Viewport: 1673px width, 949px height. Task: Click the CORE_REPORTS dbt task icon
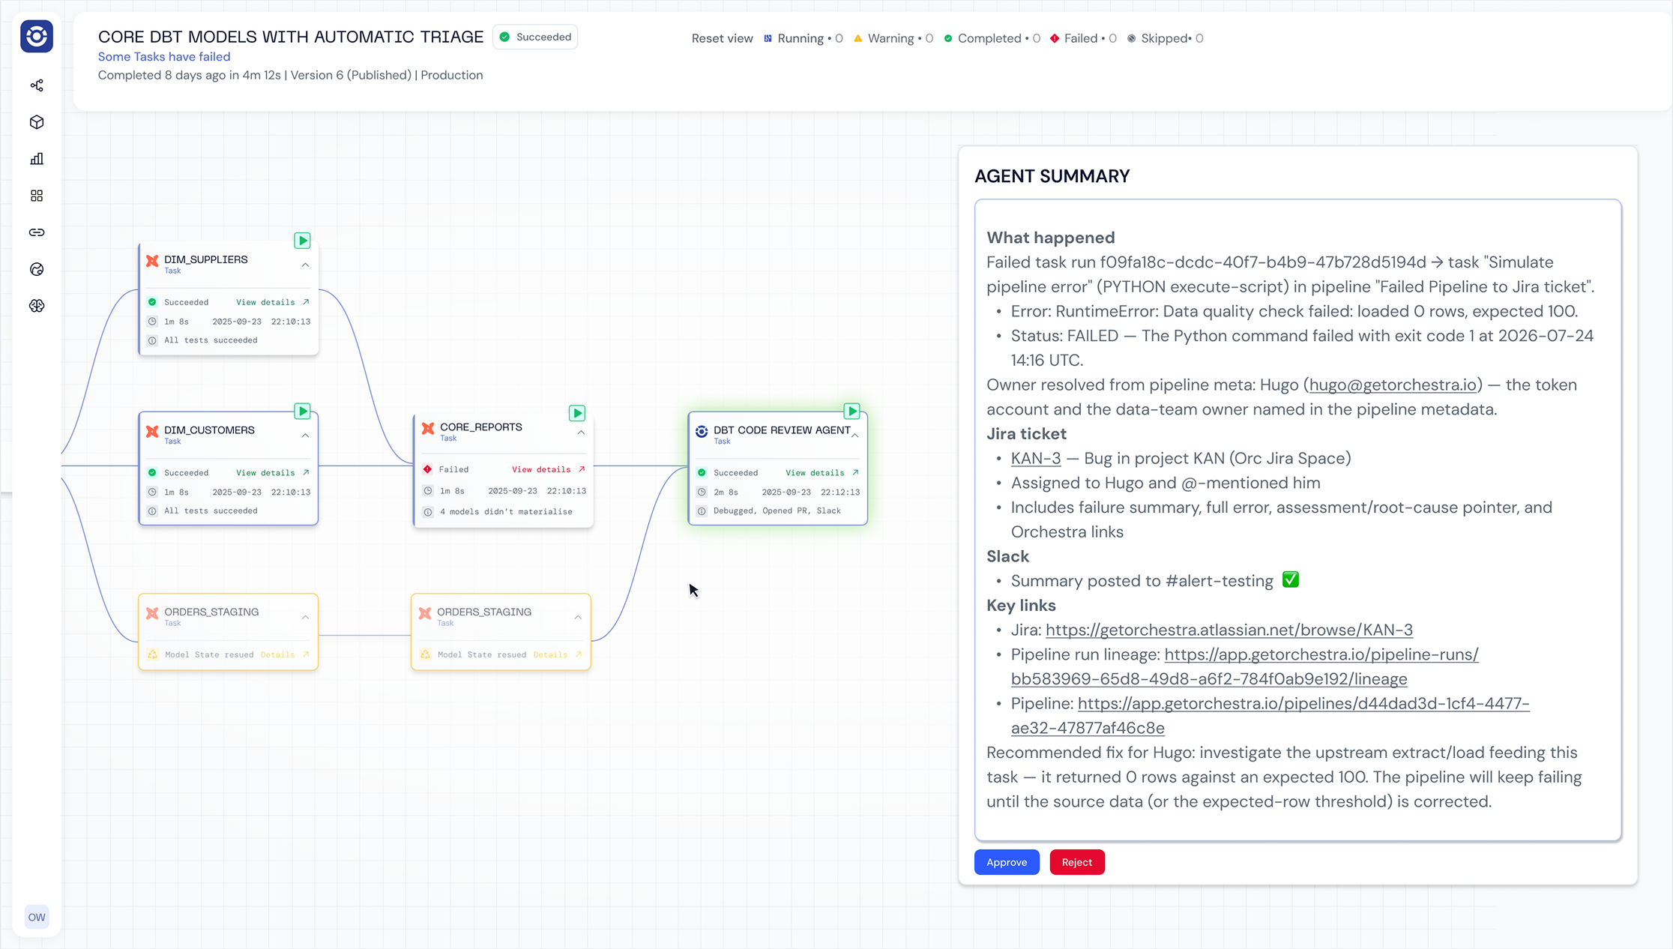428,429
